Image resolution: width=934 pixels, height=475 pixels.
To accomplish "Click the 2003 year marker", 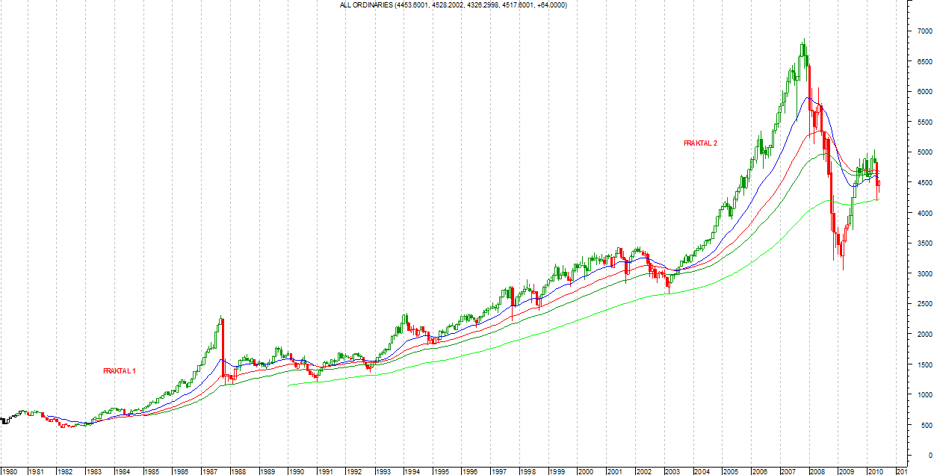I will click(x=672, y=471).
